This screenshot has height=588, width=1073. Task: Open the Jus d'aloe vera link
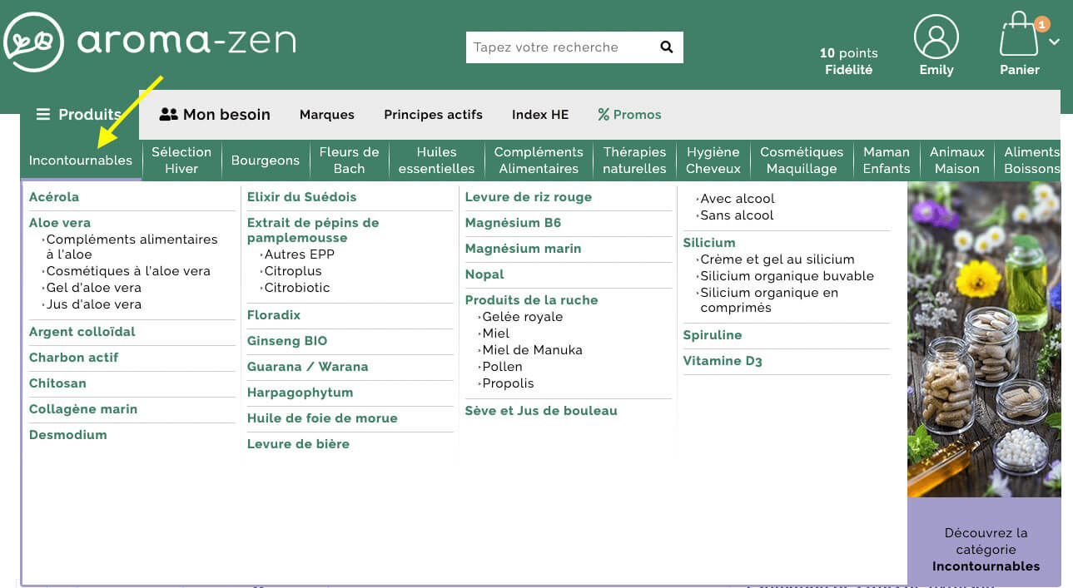click(93, 304)
